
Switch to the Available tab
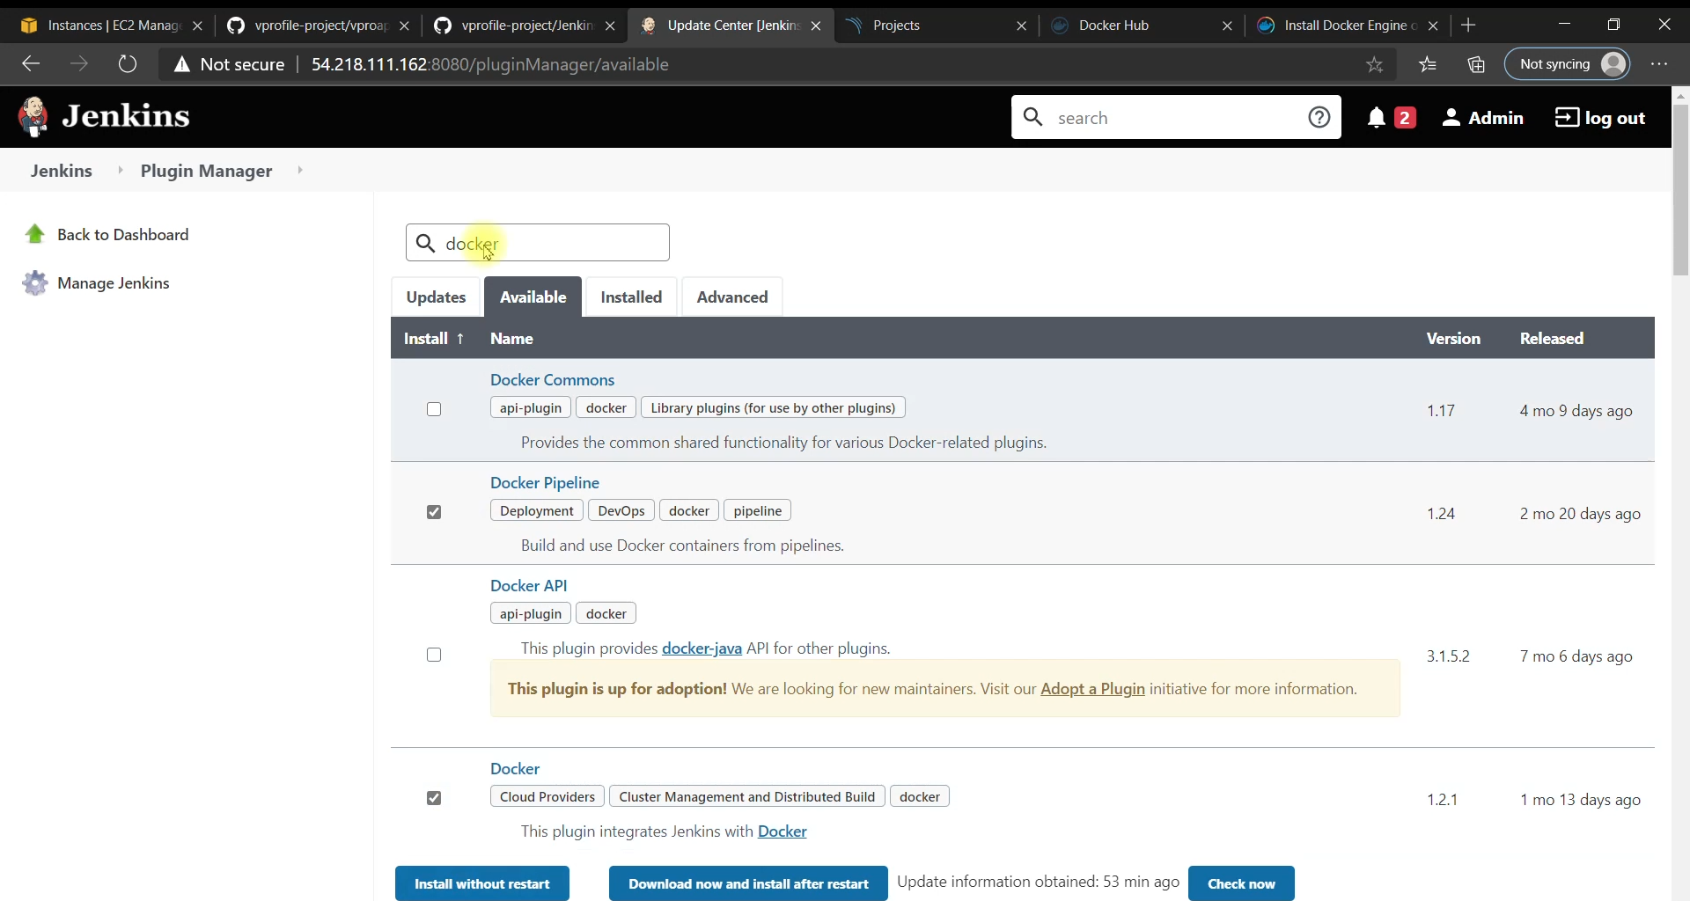coord(533,297)
